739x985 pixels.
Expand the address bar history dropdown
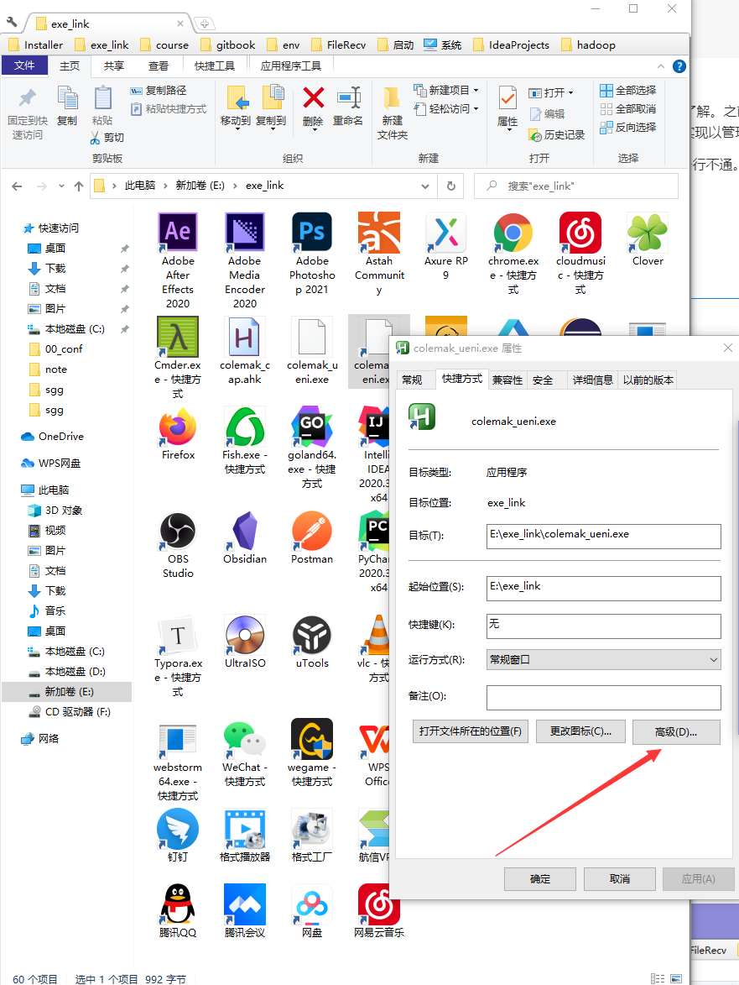[x=425, y=186]
